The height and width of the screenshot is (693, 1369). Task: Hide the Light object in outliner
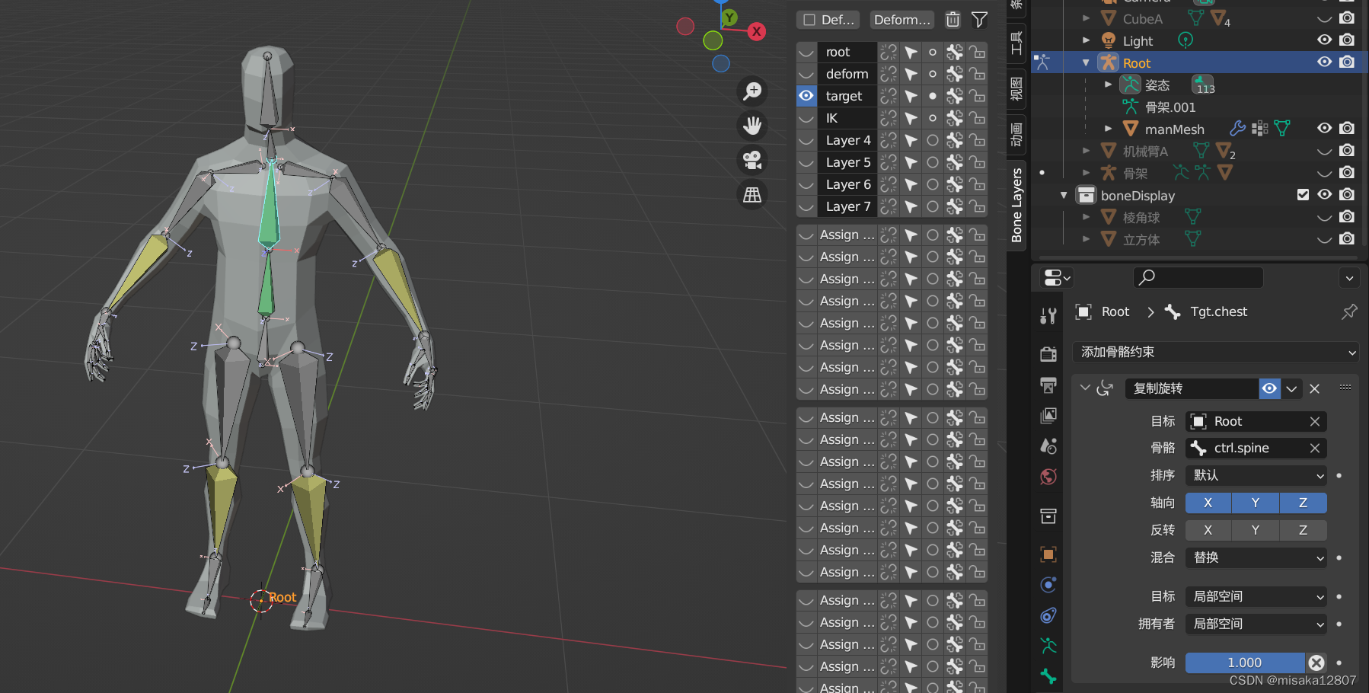[1325, 40]
